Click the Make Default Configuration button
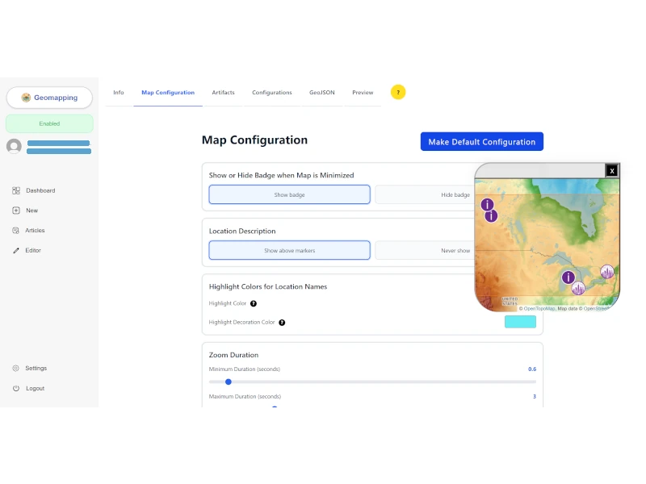The width and height of the screenshot is (646, 484). (x=481, y=141)
